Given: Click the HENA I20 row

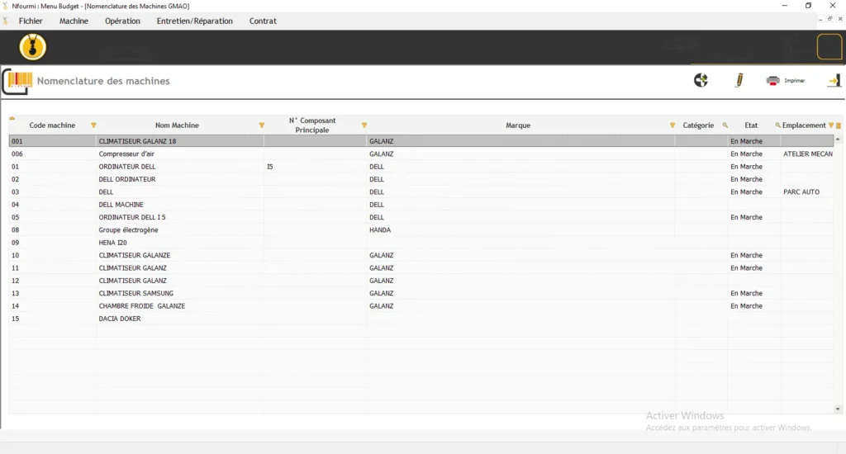Looking at the screenshot, I should [x=421, y=243].
